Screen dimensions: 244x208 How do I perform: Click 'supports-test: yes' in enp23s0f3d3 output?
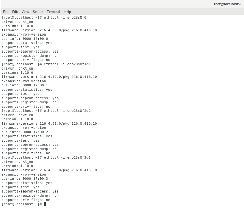click(20, 187)
